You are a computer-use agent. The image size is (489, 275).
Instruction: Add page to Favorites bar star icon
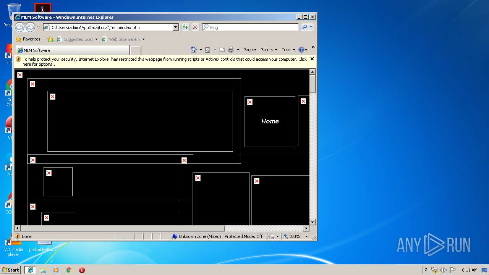pos(50,39)
